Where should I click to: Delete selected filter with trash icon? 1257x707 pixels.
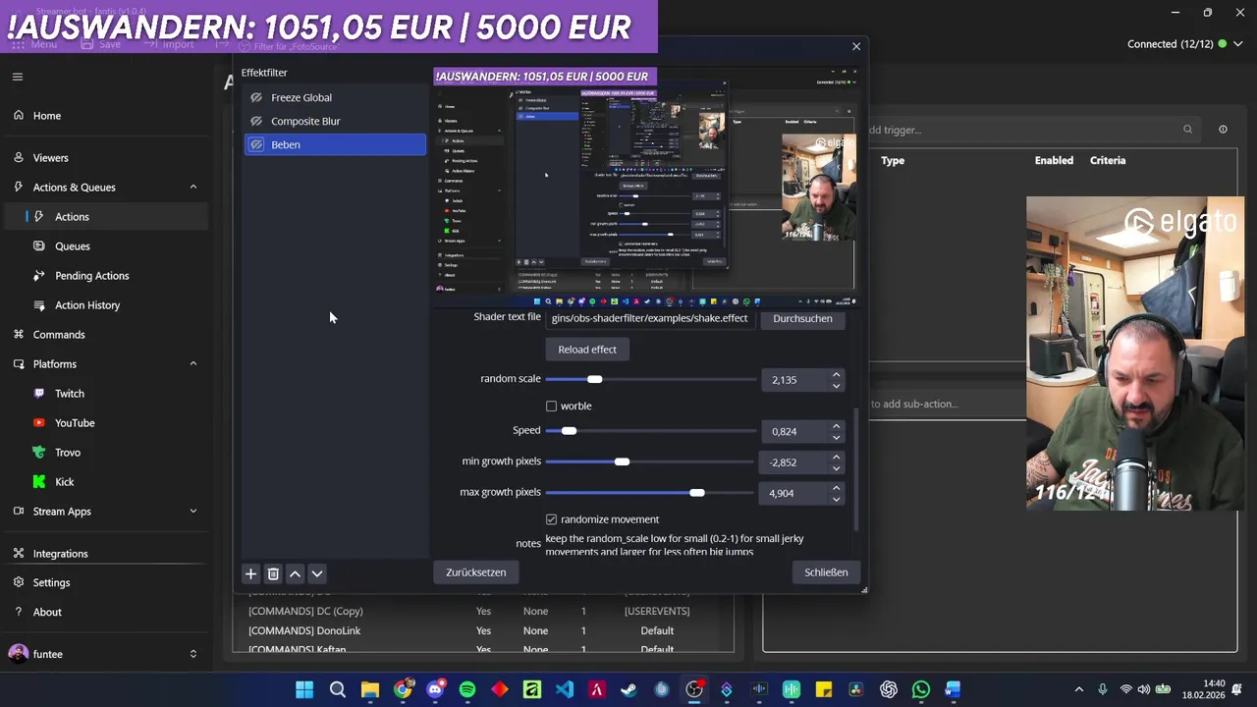pyautogui.click(x=273, y=573)
